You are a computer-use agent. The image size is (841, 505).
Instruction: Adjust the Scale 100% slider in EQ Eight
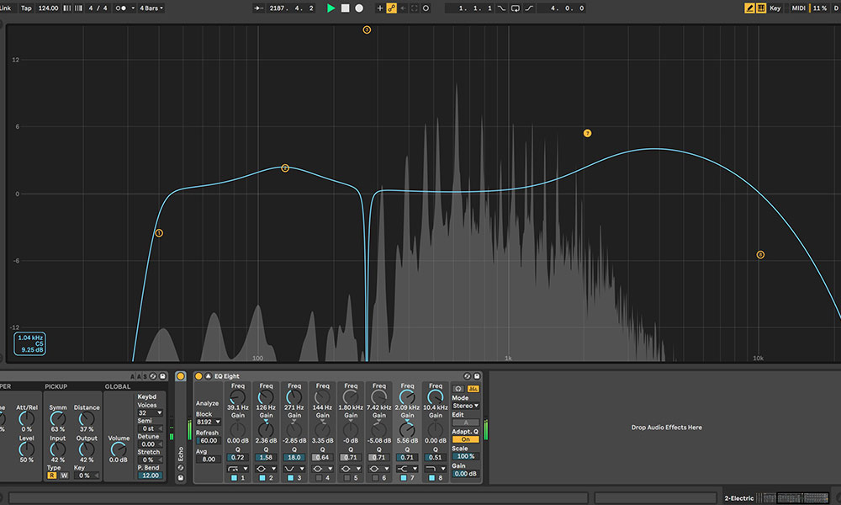click(x=465, y=454)
